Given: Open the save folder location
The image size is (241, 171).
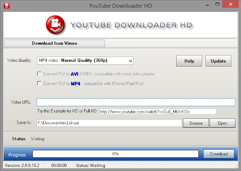Looking at the screenshot, I should coord(223,123).
